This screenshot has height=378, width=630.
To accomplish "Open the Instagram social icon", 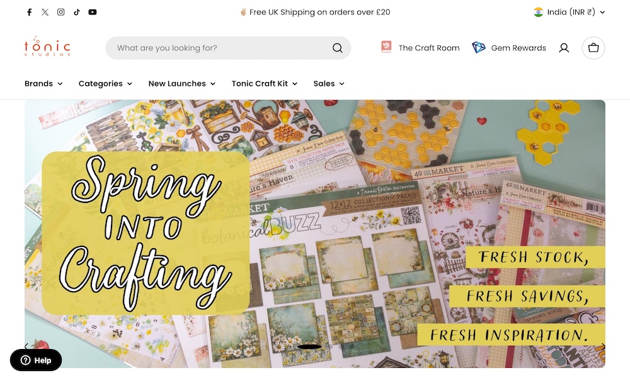I will coord(61,12).
